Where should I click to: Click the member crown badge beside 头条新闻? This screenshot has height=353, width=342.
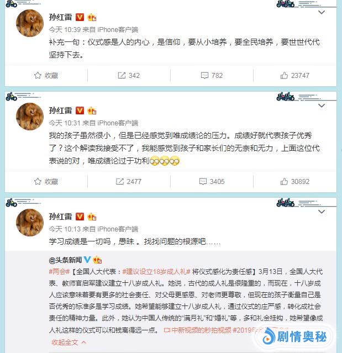97,260
